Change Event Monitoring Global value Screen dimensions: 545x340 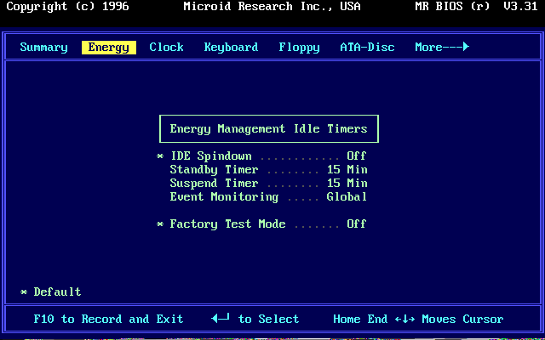coord(347,197)
